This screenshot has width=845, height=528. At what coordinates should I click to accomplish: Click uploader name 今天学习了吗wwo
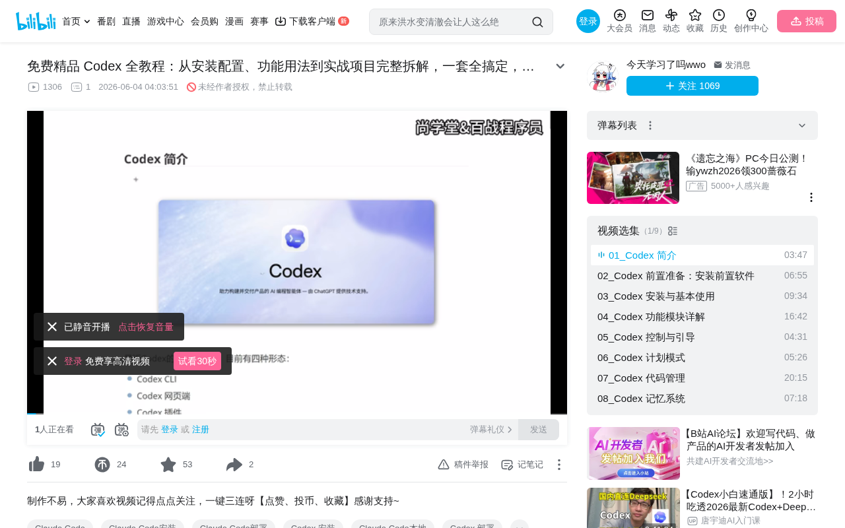(666, 65)
